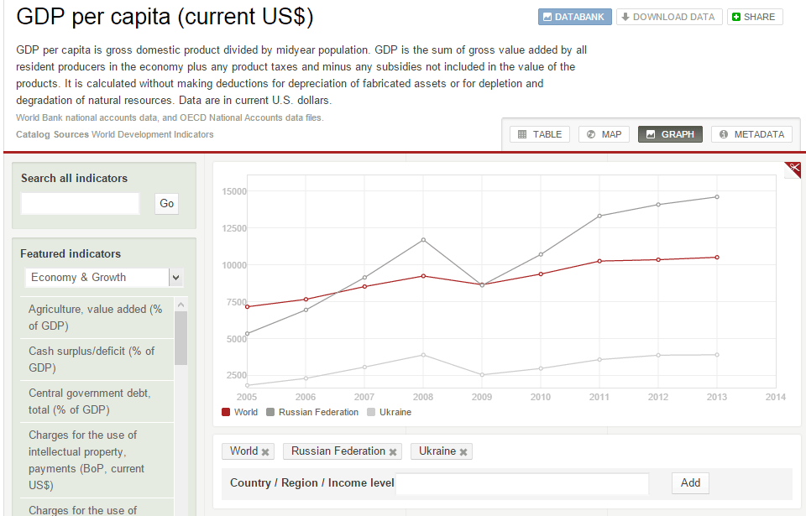
Task: Click the scroll up arrow of indicator list
Action: (181, 305)
